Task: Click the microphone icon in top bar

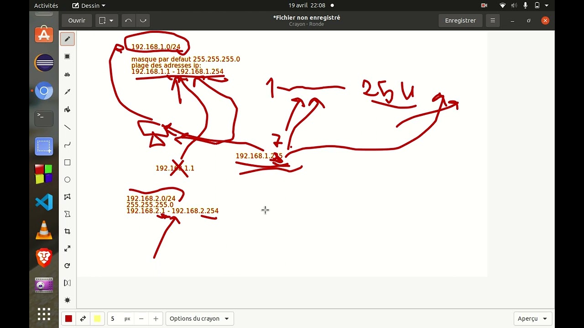Action: tap(526, 5)
